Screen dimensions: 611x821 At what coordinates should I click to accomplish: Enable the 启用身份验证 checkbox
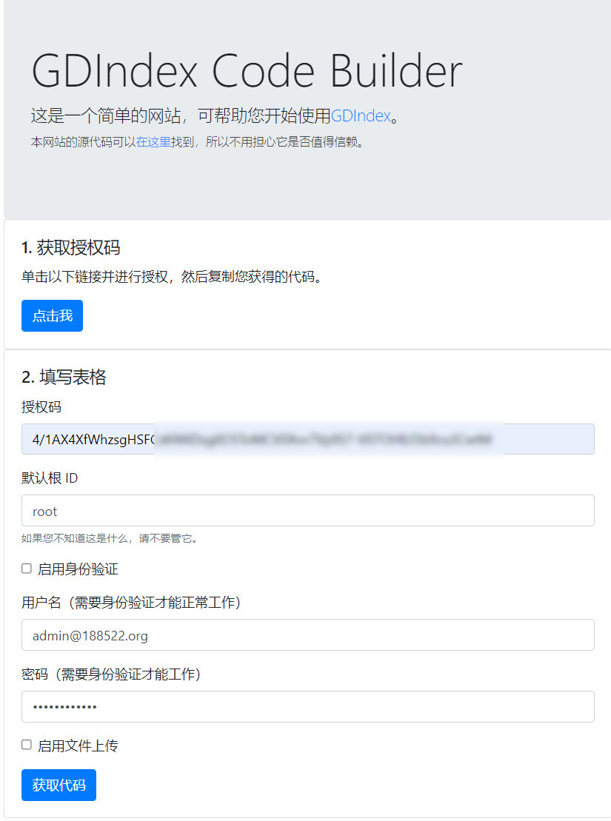[27, 569]
